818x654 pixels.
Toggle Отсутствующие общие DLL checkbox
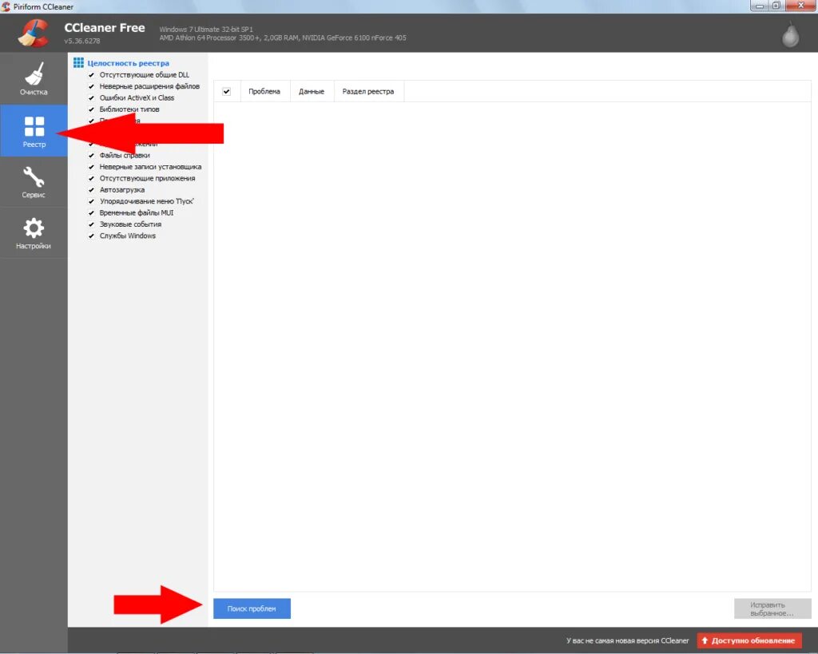(x=91, y=75)
